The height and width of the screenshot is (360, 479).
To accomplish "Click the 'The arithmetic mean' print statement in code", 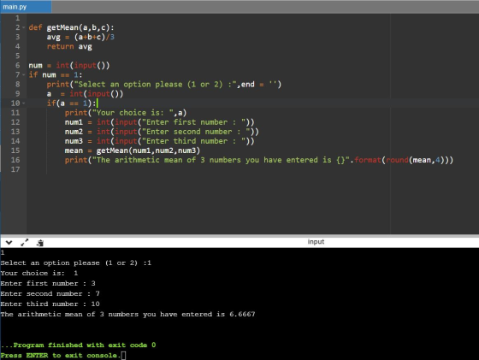I will point(258,160).
